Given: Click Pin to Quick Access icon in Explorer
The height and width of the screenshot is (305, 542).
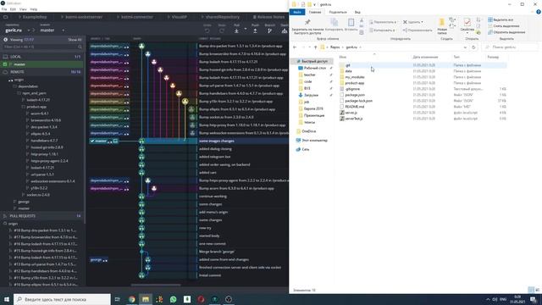Looking at the screenshot, I should click(x=307, y=23).
